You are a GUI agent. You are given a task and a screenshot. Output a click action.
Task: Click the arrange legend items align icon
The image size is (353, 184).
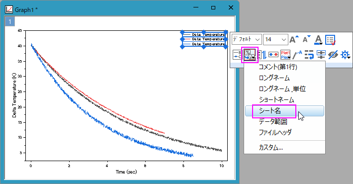321,55
